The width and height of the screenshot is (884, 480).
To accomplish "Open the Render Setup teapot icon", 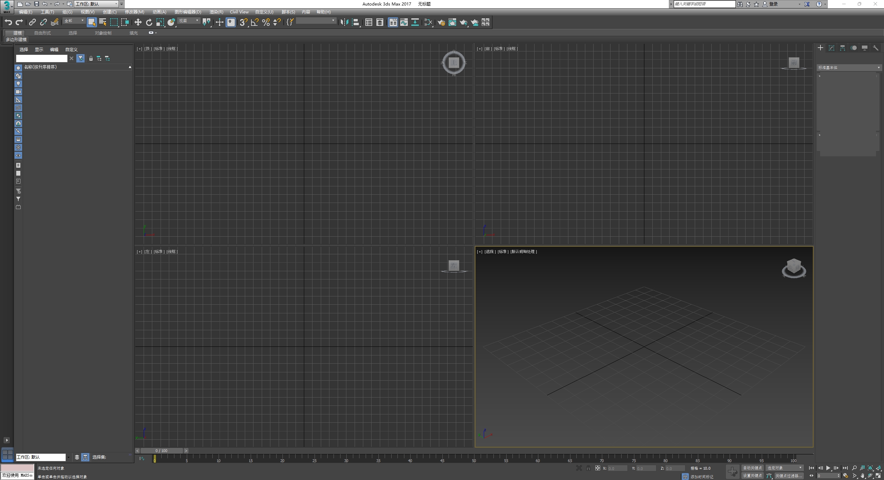I will [x=441, y=22].
